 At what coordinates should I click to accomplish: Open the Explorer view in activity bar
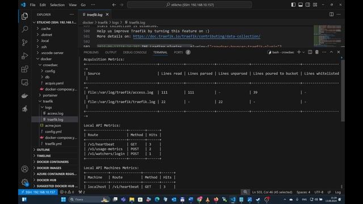coord(24,16)
